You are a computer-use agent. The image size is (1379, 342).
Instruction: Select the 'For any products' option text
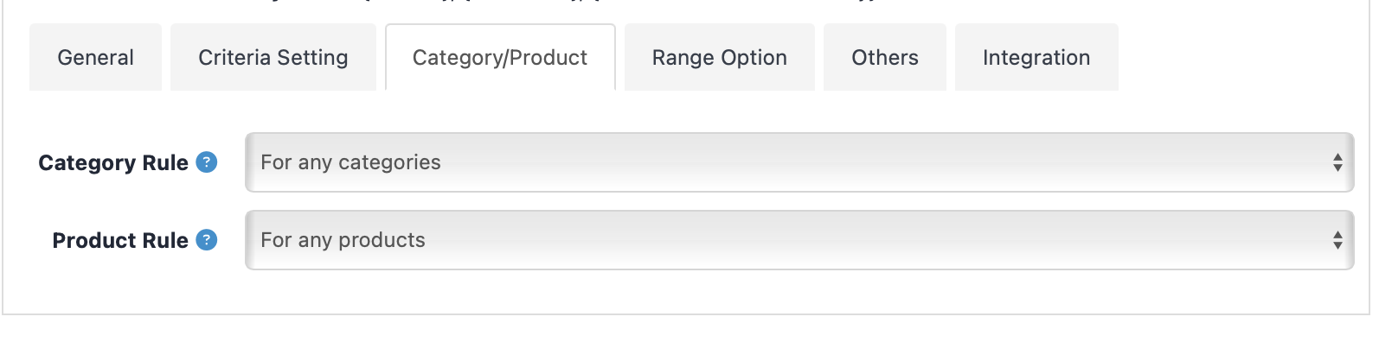(343, 240)
